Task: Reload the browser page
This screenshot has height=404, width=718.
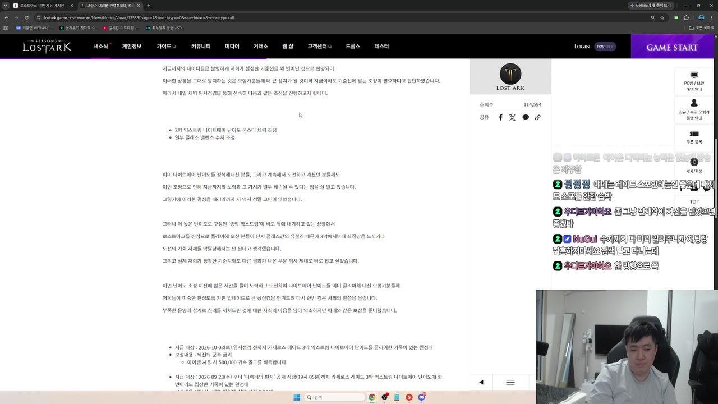Action: point(26,17)
